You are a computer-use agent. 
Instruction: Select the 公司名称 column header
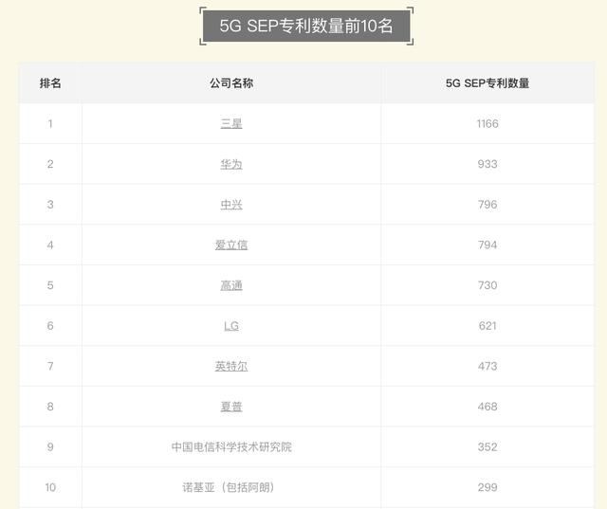(231, 83)
